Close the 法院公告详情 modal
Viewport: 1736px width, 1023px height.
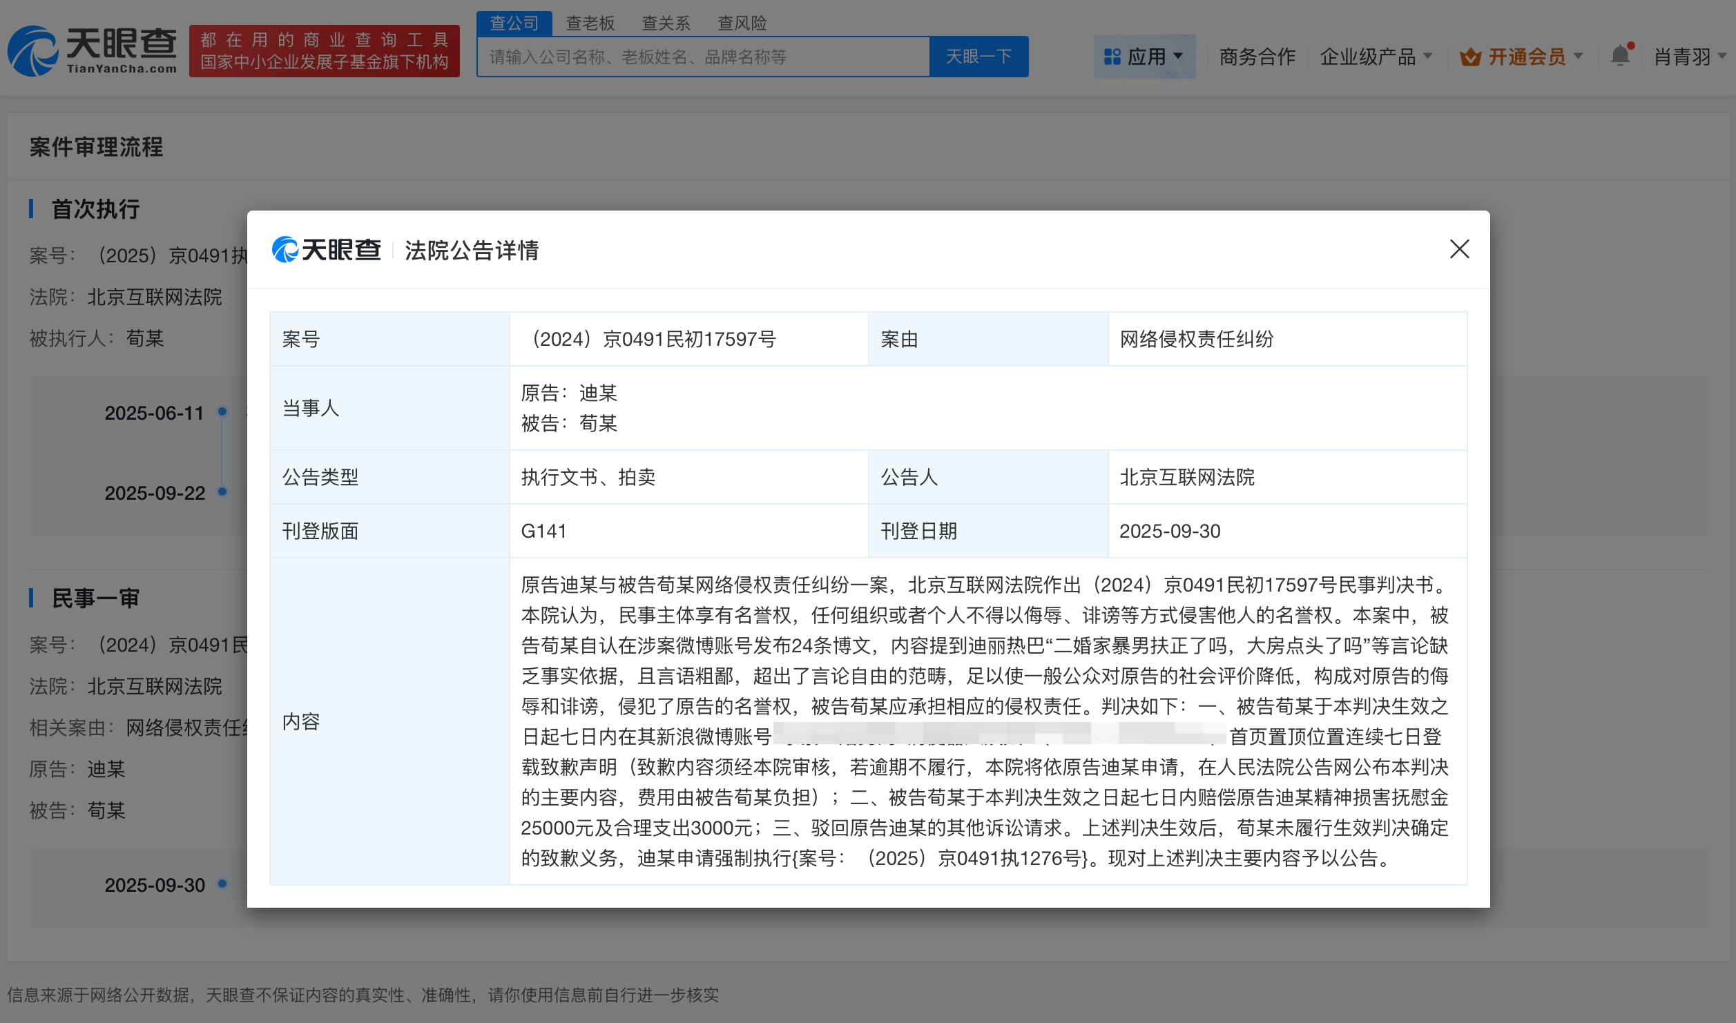(x=1459, y=250)
